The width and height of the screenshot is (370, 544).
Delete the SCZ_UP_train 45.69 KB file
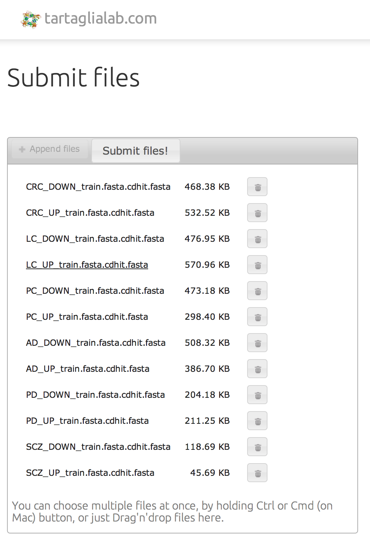click(x=257, y=473)
